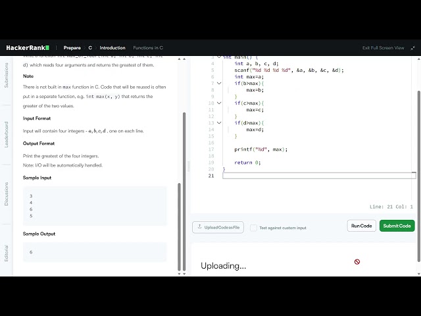
Task: Open the Leaderboard side tab
Action: [x=7, y=134]
